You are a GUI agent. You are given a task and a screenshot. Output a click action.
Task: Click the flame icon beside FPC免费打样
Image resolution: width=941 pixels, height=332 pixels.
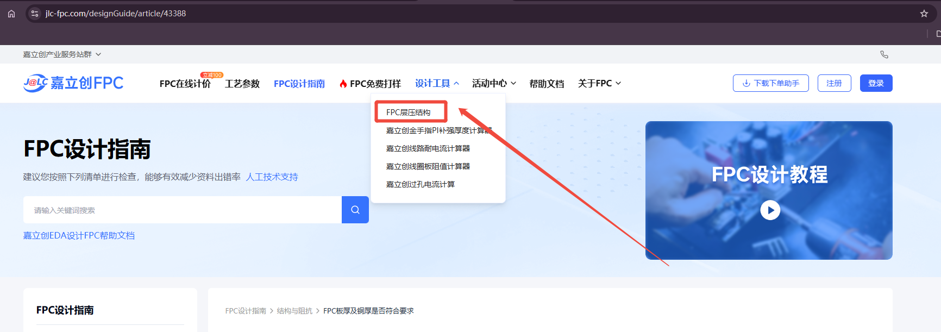(x=343, y=84)
